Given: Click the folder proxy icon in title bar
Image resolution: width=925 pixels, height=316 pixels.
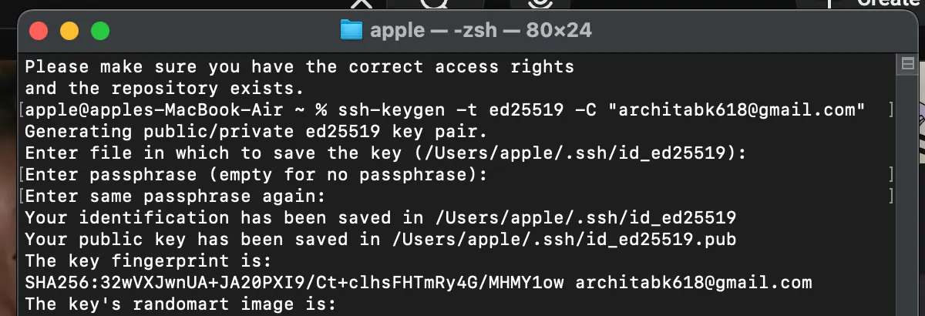Looking at the screenshot, I should coord(351,31).
